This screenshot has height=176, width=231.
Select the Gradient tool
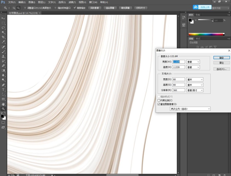(x=3, y=70)
